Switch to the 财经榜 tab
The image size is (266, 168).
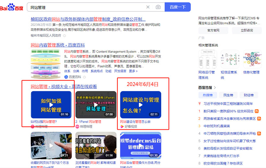(x=248, y=95)
